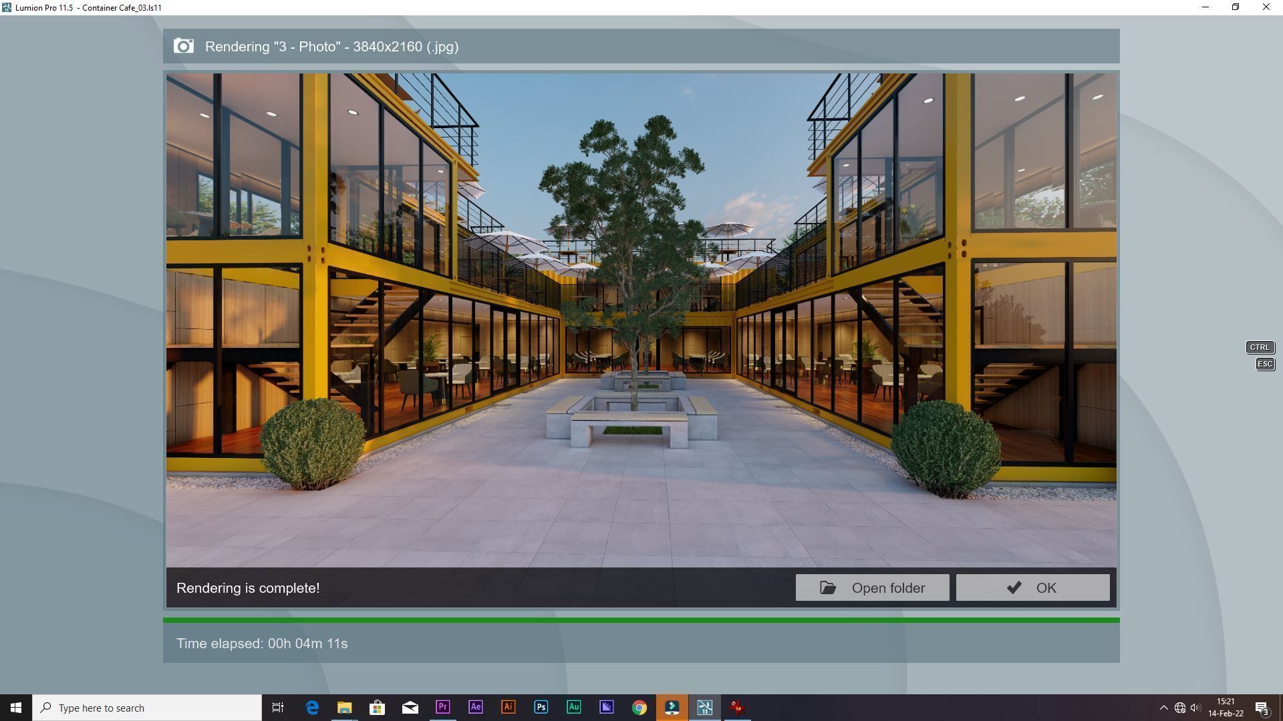Open Task View from the taskbar
Viewport: 1283px width, 721px height.
click(278, 708)
